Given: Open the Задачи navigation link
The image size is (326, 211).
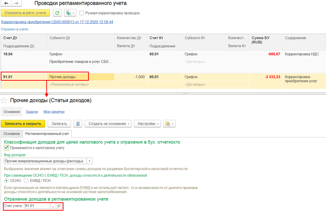Looking at the screenshot, I should [x=32, y=112].
